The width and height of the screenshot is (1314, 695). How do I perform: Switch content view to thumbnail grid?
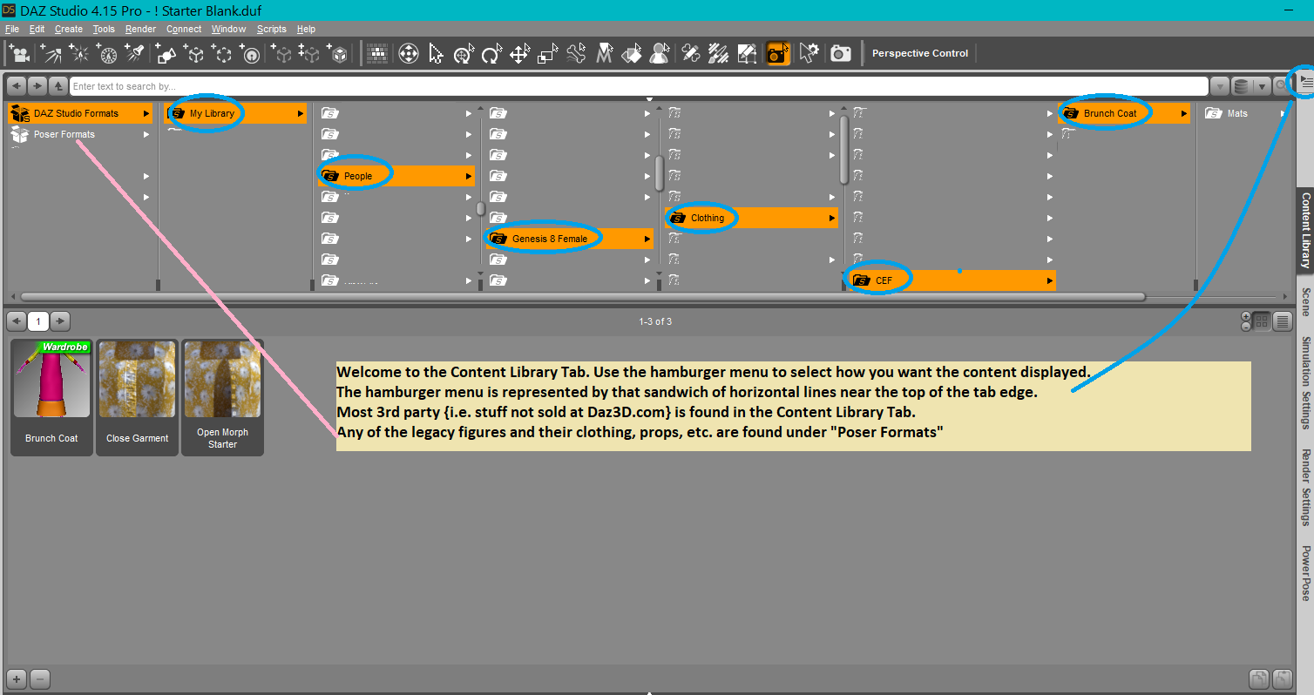(1263, 321)
